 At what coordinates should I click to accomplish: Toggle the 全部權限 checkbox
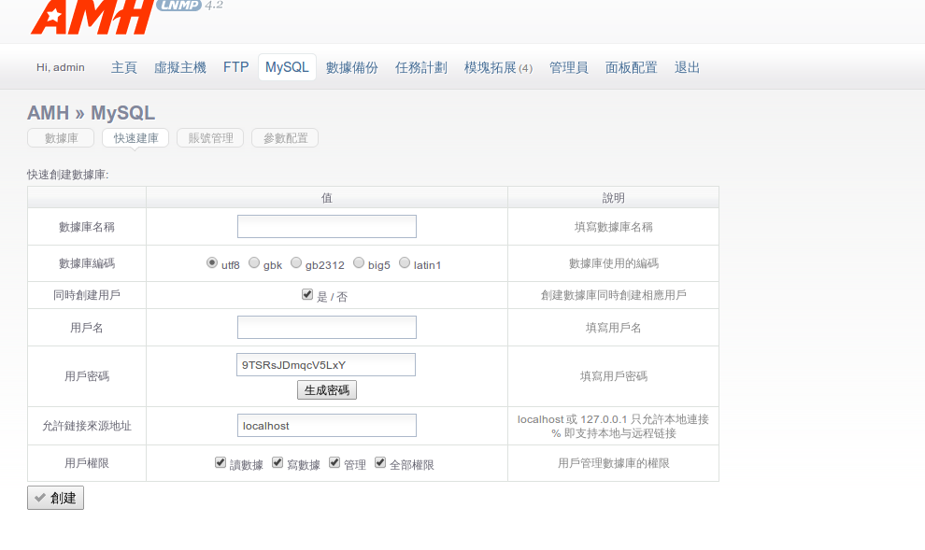point(380,462)
